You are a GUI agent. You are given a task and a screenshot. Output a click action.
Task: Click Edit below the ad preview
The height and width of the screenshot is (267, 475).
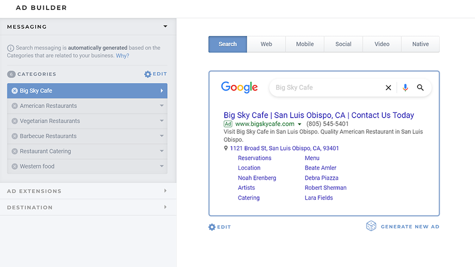point(220,227)
